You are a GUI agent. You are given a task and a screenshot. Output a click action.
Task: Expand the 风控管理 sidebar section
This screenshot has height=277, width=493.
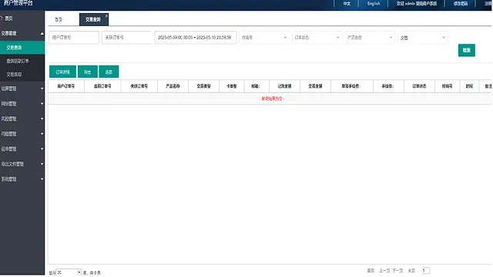(x=22, y=118)
